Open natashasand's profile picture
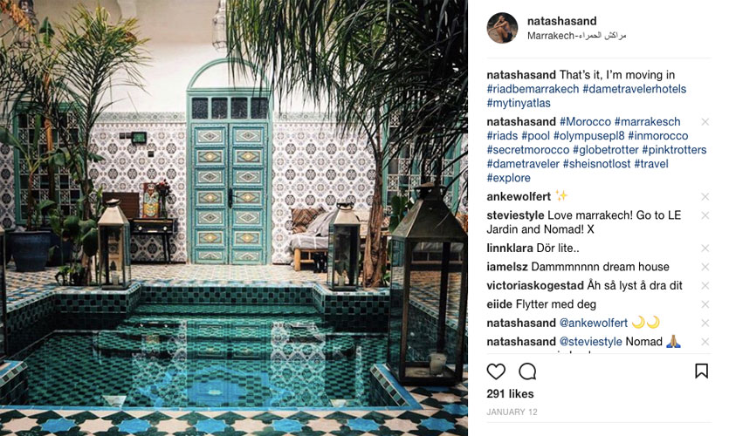This screenshot has height=436, width=729. [502, 28]
